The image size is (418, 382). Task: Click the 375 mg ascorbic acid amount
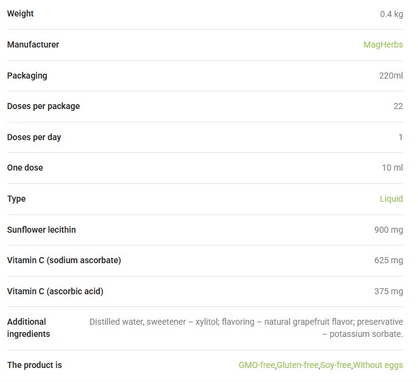(389, 291)
